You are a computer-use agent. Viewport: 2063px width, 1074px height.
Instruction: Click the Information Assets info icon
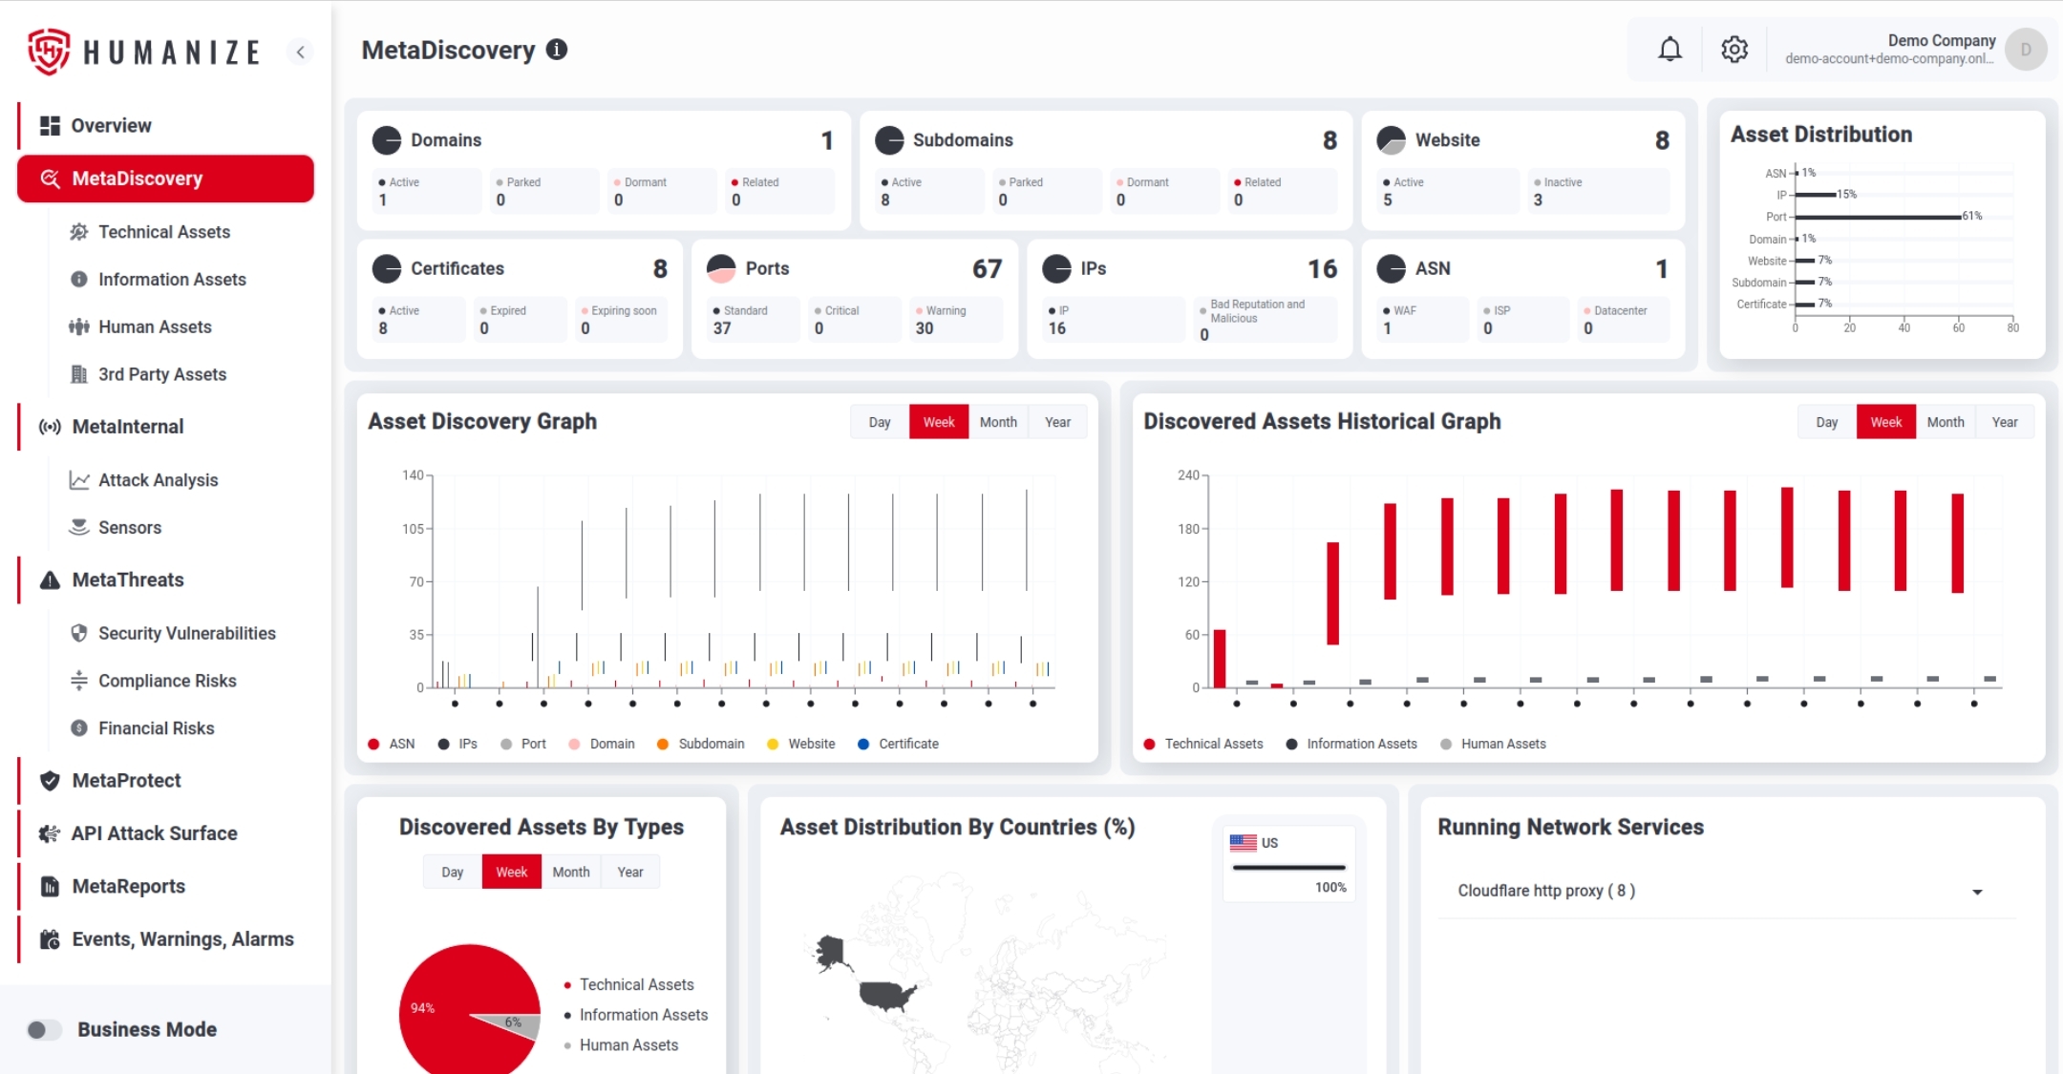pyautogui.click(x=79, y=280)
